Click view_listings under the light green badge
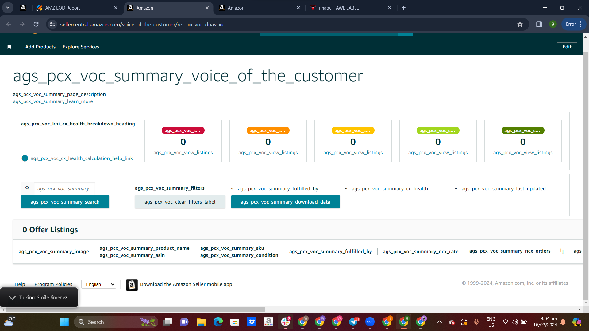Viewport: 589px width, 331px height. 438,152
